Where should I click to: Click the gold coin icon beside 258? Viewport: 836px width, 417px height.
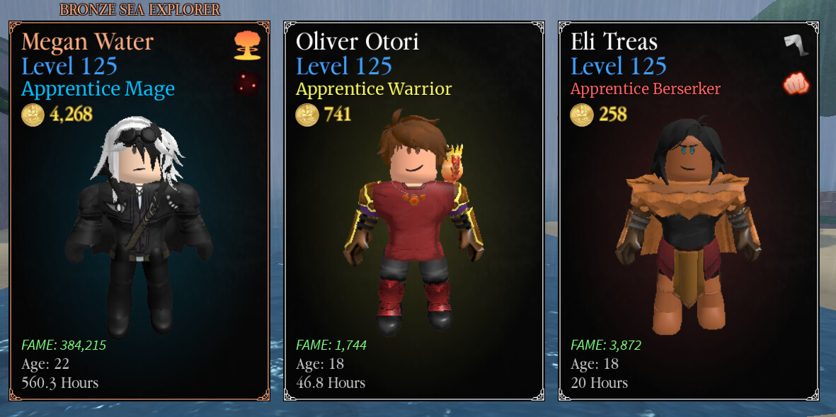pos(582,115)
